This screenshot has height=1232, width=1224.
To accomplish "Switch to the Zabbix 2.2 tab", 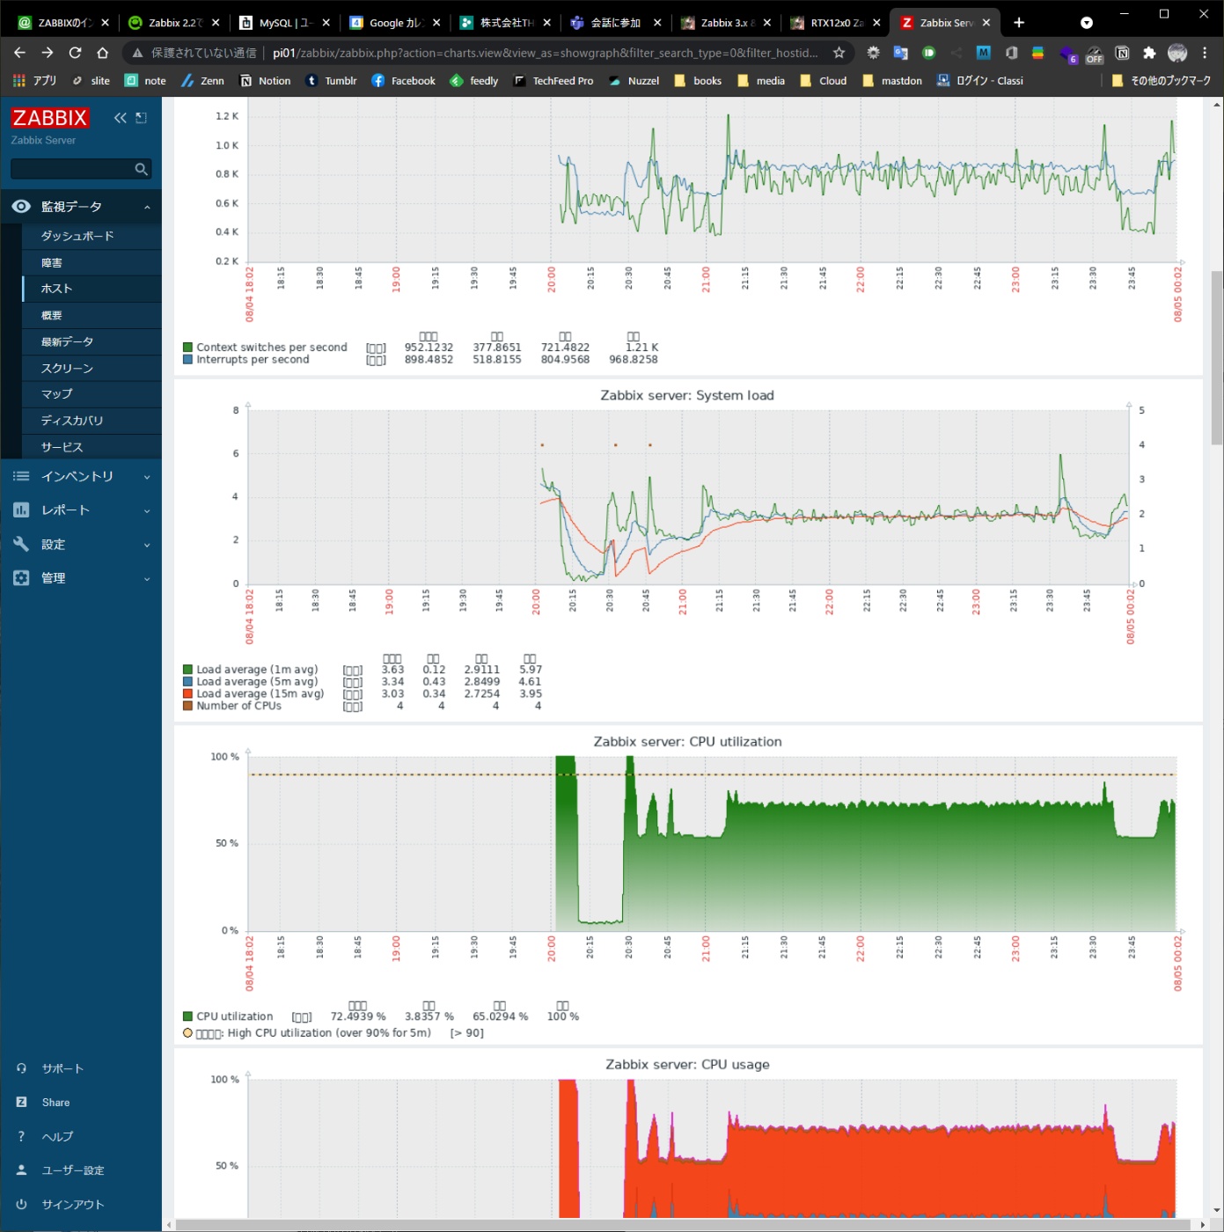I will (173, 23).
